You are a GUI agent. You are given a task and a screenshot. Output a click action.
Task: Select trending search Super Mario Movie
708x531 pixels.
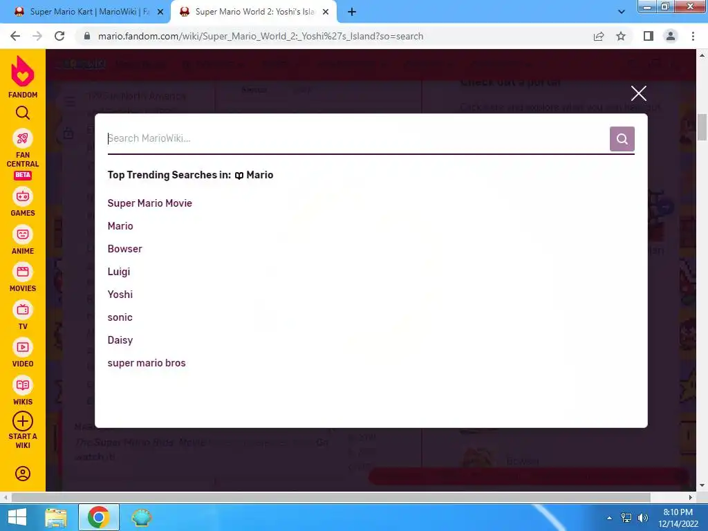coord(149,203)
